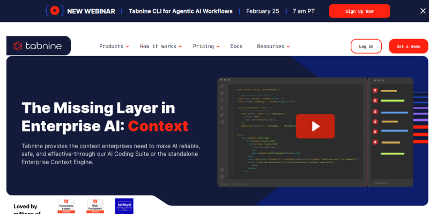Click the Tabnine logo in the header
The width and height of the screenshot is (429, 214).
point(38,47)
